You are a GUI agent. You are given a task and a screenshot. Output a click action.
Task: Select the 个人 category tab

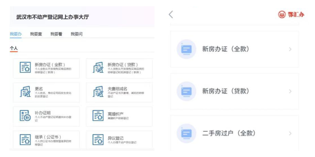tap(14, 48)
